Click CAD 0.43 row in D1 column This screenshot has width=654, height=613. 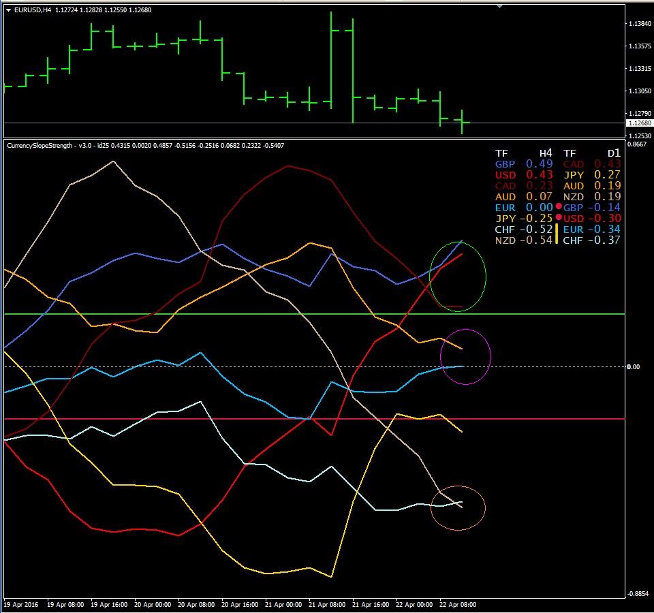click(x=592, y=164)
